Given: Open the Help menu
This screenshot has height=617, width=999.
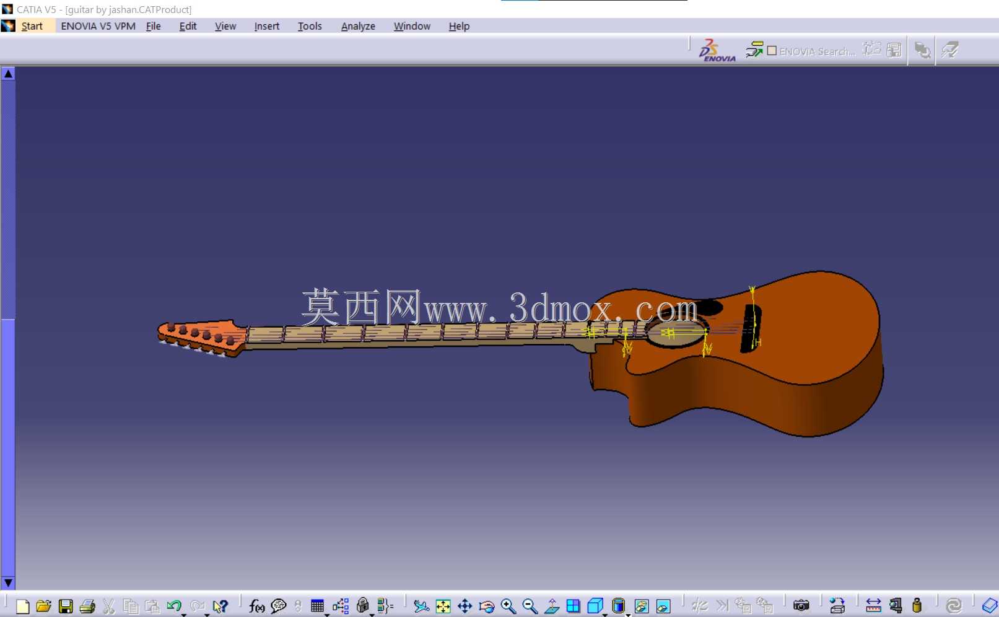Looking at the screenshot, I should [x=459, y=26].
